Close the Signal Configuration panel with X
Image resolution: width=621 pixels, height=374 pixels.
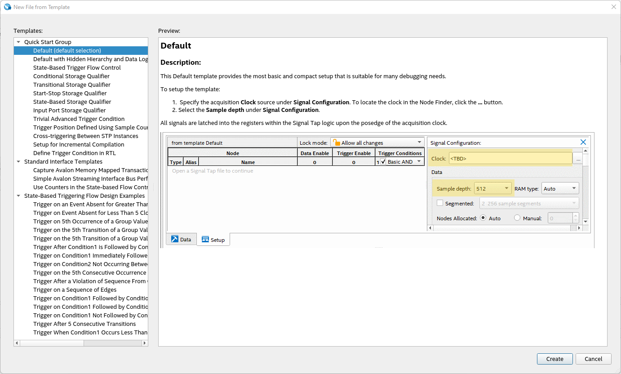pyautogui.click(x=583, y=142)
